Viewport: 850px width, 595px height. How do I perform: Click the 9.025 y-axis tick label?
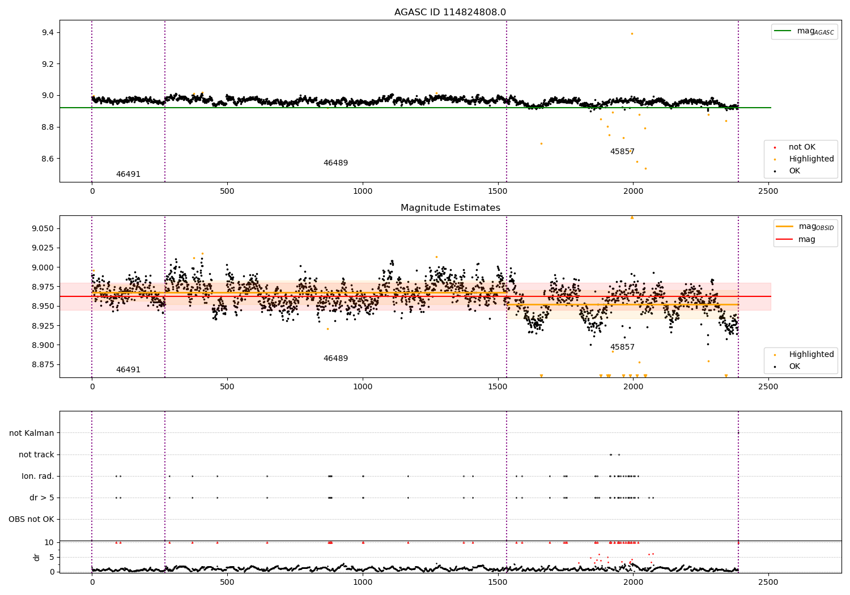(x=43, y=248)
